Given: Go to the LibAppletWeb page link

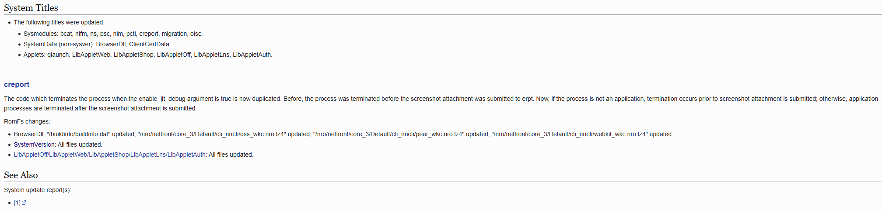Looking at the screenshot, I should coord(68,155).
